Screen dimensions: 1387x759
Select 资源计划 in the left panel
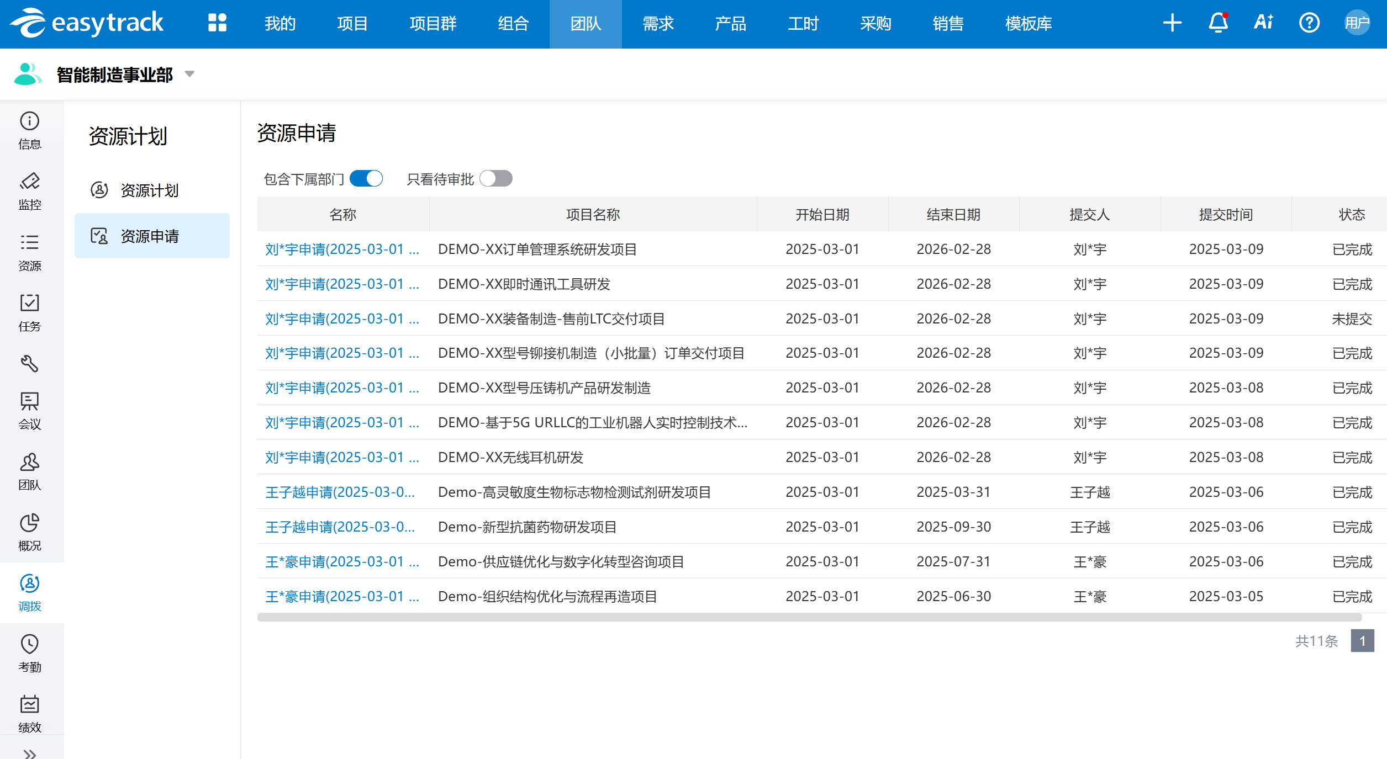(x=149, y=190)
